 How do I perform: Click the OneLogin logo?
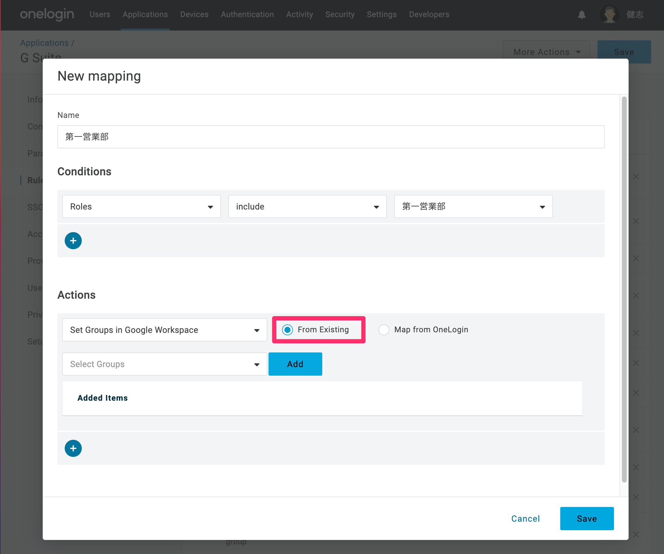(x=47, y=15)
